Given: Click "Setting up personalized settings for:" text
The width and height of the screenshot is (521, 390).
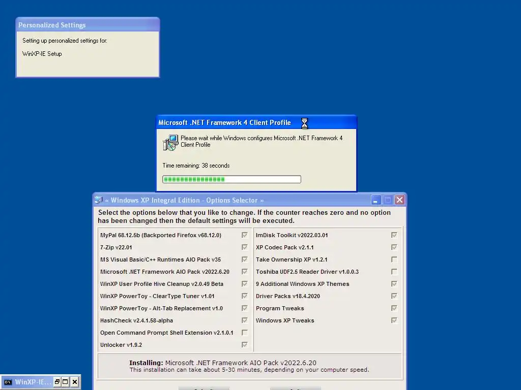Looking at the screenshot, I should coord(65,41).
